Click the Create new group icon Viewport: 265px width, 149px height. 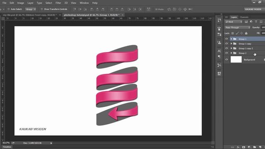tap(255, 147)
